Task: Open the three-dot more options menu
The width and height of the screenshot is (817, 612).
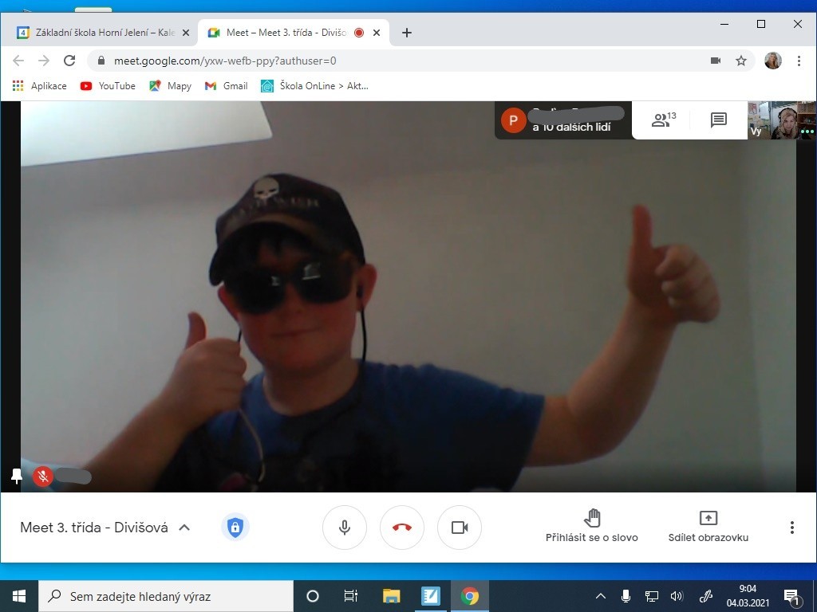Action: pyautogui.click(x=791, y=528)
